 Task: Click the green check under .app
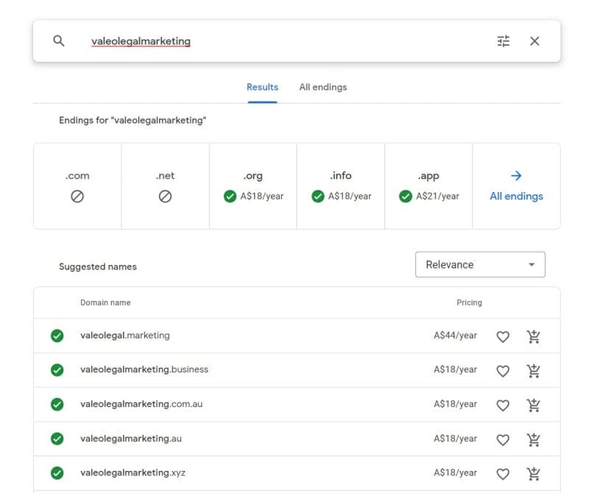406,196
